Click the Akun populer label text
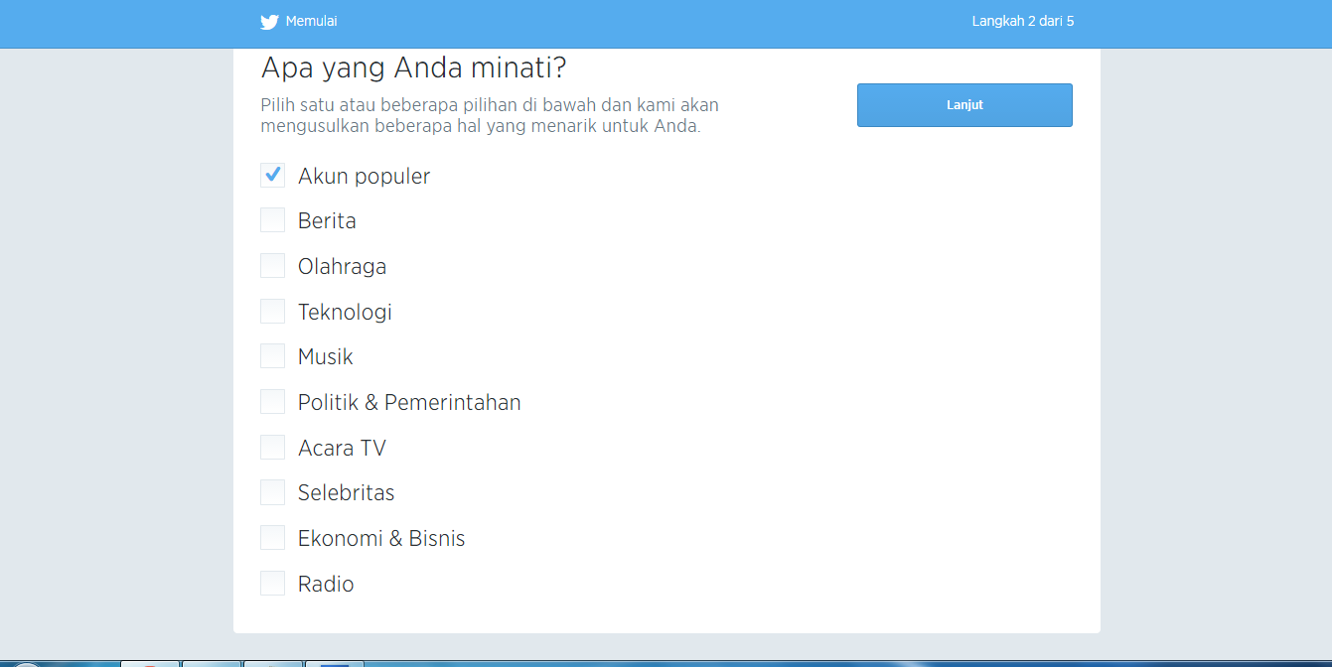This screenshot has height=667, width=1332. [364, 177]
